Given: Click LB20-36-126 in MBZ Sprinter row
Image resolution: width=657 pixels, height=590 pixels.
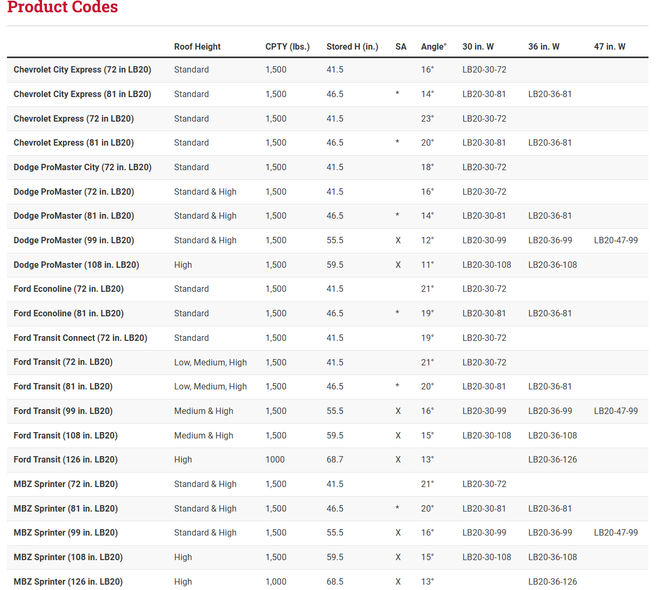Looking at the screenshot, I should [552, 582].
